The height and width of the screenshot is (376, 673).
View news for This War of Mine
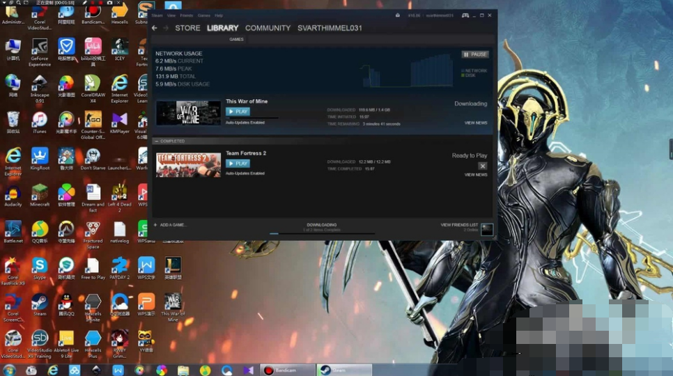click(476, 123)
